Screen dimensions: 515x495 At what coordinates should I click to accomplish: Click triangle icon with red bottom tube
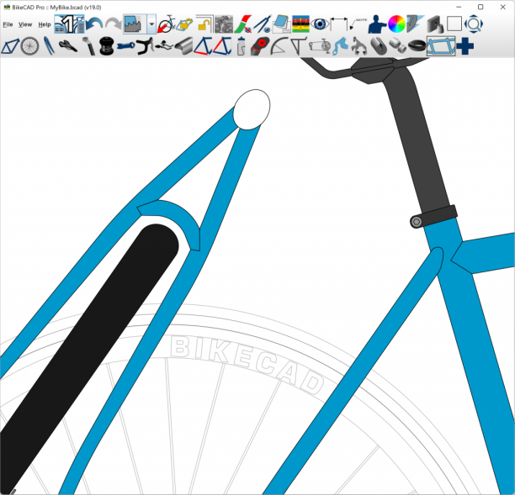(x=203, y=46)
